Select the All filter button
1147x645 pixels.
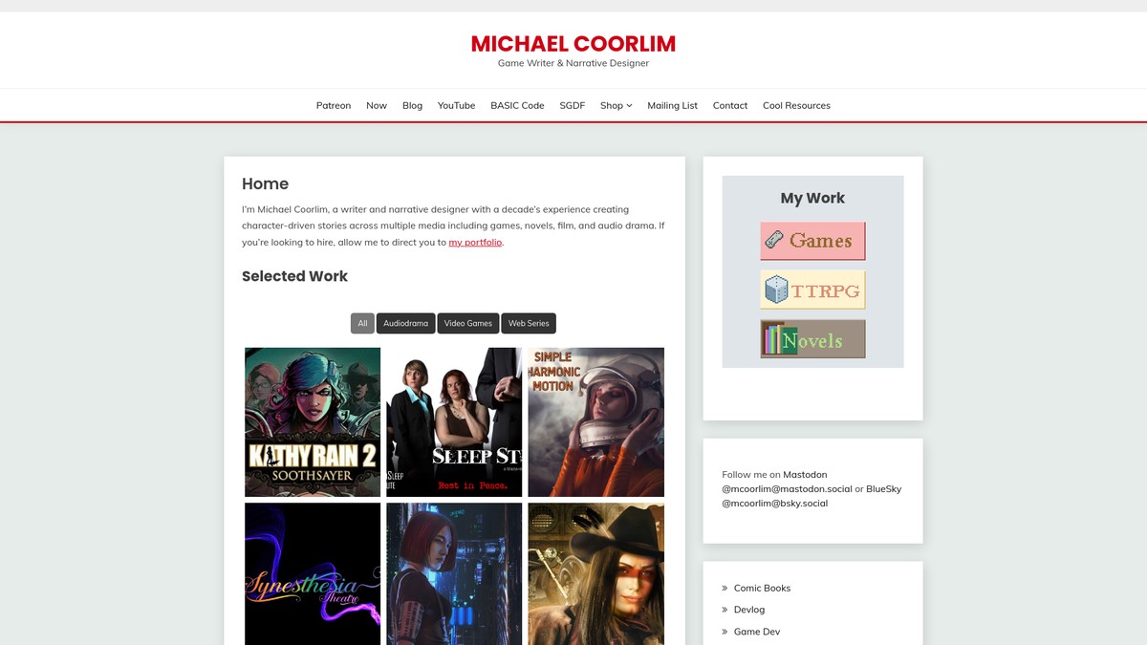(x=362, y=323)
